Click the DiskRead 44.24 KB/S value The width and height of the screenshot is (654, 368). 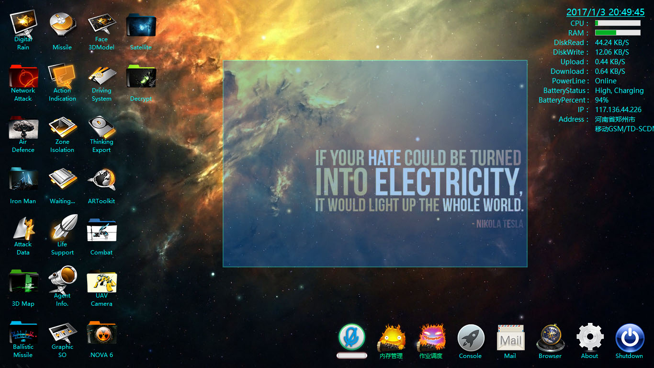tap(612, 43)
